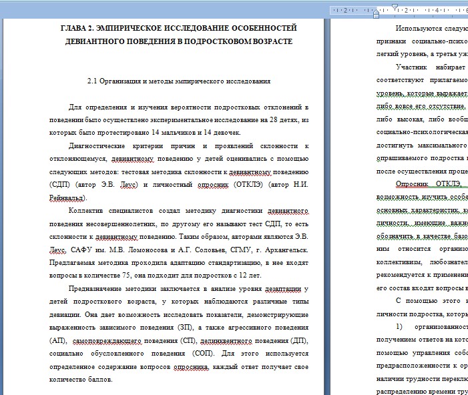Click the underlined word 'самоповреждающего'
Screen dimensions: 468x395
(107, 341)
